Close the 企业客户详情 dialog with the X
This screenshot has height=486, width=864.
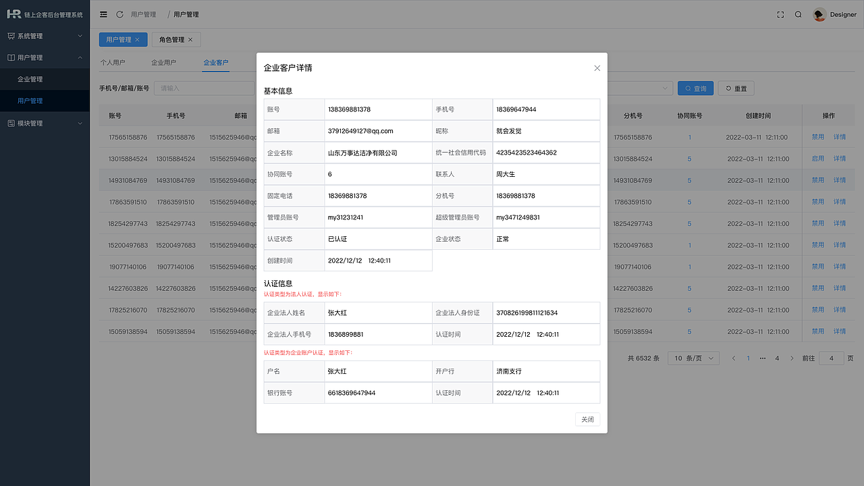pyautogui.click(x=597, y=67)
